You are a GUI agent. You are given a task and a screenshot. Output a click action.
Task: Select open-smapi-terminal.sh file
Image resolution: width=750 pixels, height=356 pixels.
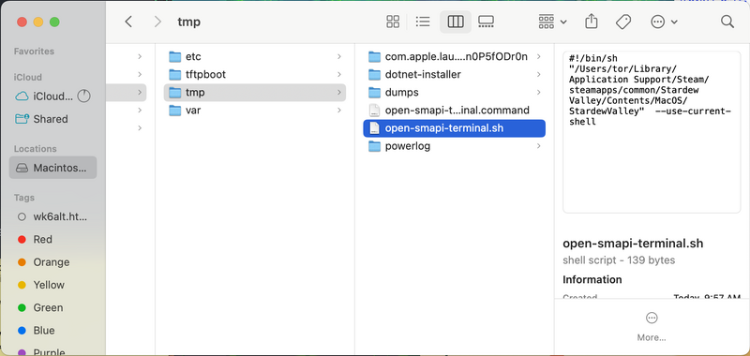click(455, 128)
